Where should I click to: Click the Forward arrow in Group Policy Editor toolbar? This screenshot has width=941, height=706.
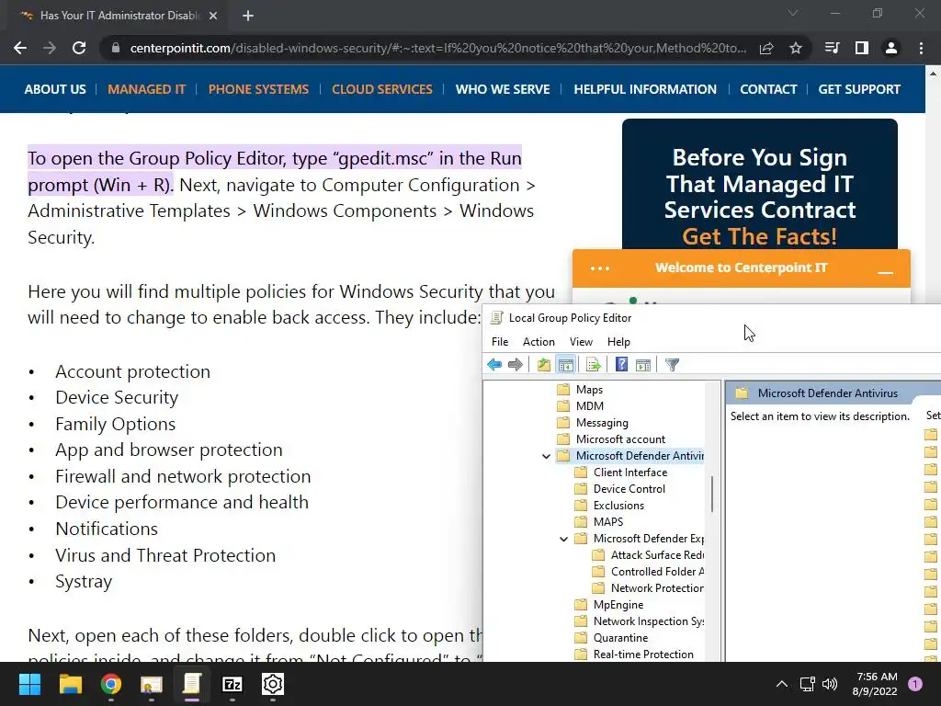click(x=515, y=364)
